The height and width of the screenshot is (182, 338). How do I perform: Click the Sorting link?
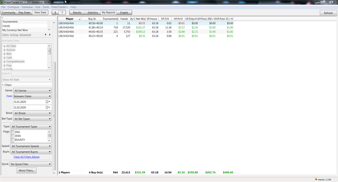14,35
